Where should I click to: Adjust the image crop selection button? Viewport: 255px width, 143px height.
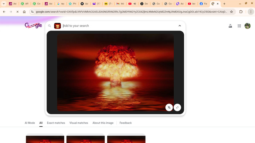[177, 107]
